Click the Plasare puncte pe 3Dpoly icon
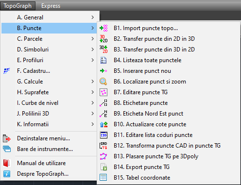This screenshot has height=185, width=241. 103,156
